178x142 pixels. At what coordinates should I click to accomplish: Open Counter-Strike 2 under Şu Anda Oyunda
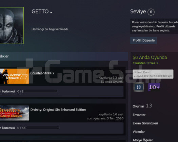pyautogui.click(x=145, y=63)
